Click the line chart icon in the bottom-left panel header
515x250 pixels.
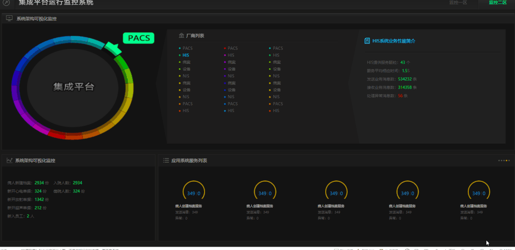click(x=9, y=161)
